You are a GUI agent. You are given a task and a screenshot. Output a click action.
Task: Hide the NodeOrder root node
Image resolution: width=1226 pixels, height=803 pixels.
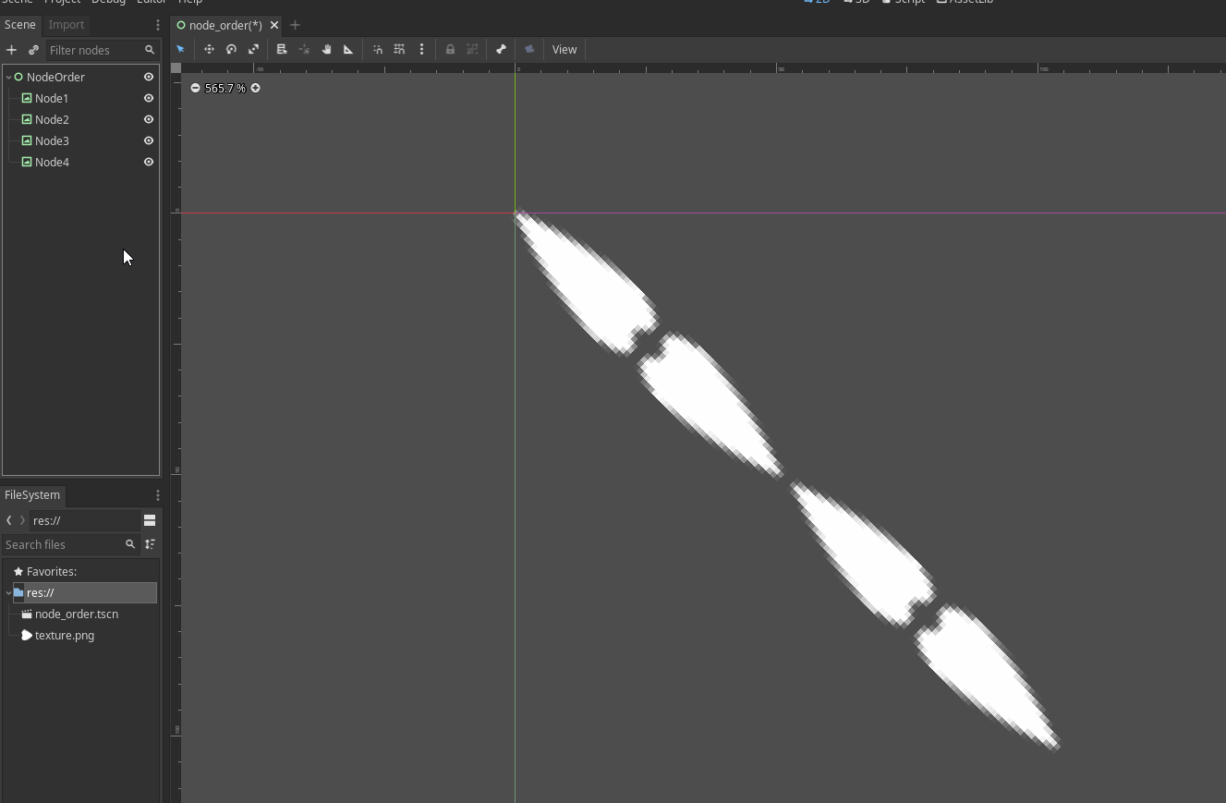(148, 77)
